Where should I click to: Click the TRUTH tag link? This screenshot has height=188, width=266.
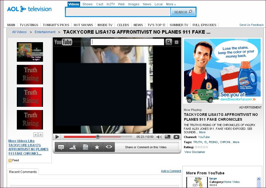tap(197, 142)
